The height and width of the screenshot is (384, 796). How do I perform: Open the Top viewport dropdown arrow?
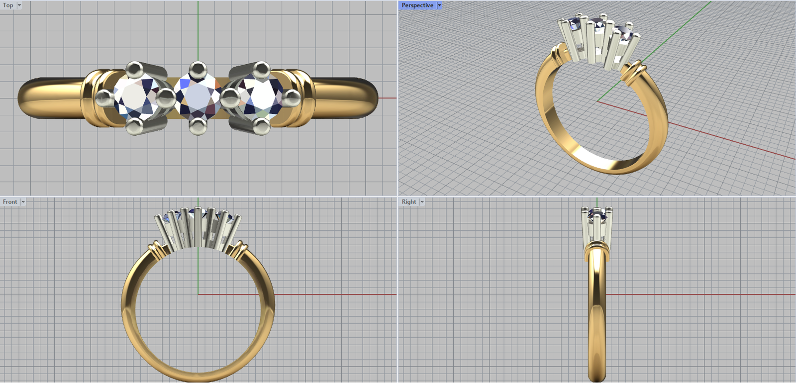click(19, 5)
